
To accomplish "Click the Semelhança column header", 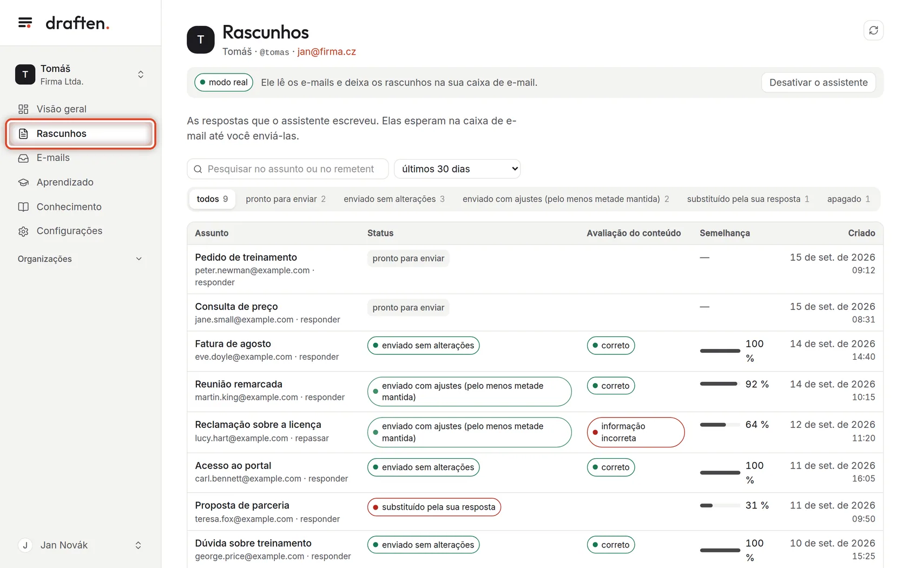I will (x=724, y=233).
